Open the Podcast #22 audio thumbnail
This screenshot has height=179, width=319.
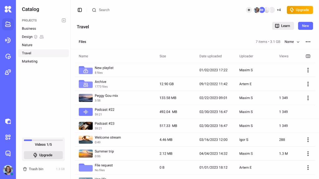pos(86,112)
